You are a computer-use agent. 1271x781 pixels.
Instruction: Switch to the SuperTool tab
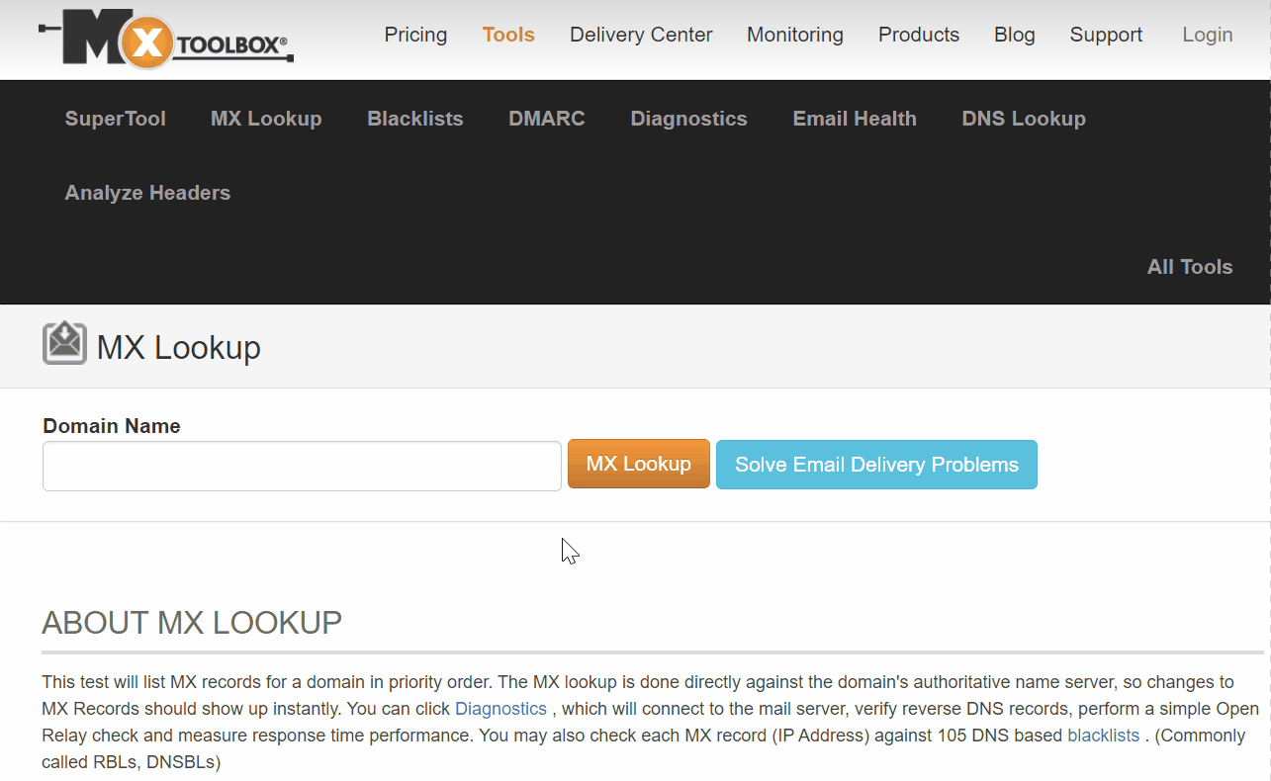(116, 119)
